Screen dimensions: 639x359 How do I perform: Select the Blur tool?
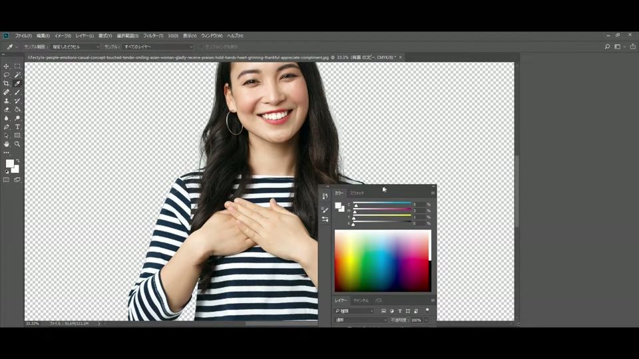pos(6,118)
